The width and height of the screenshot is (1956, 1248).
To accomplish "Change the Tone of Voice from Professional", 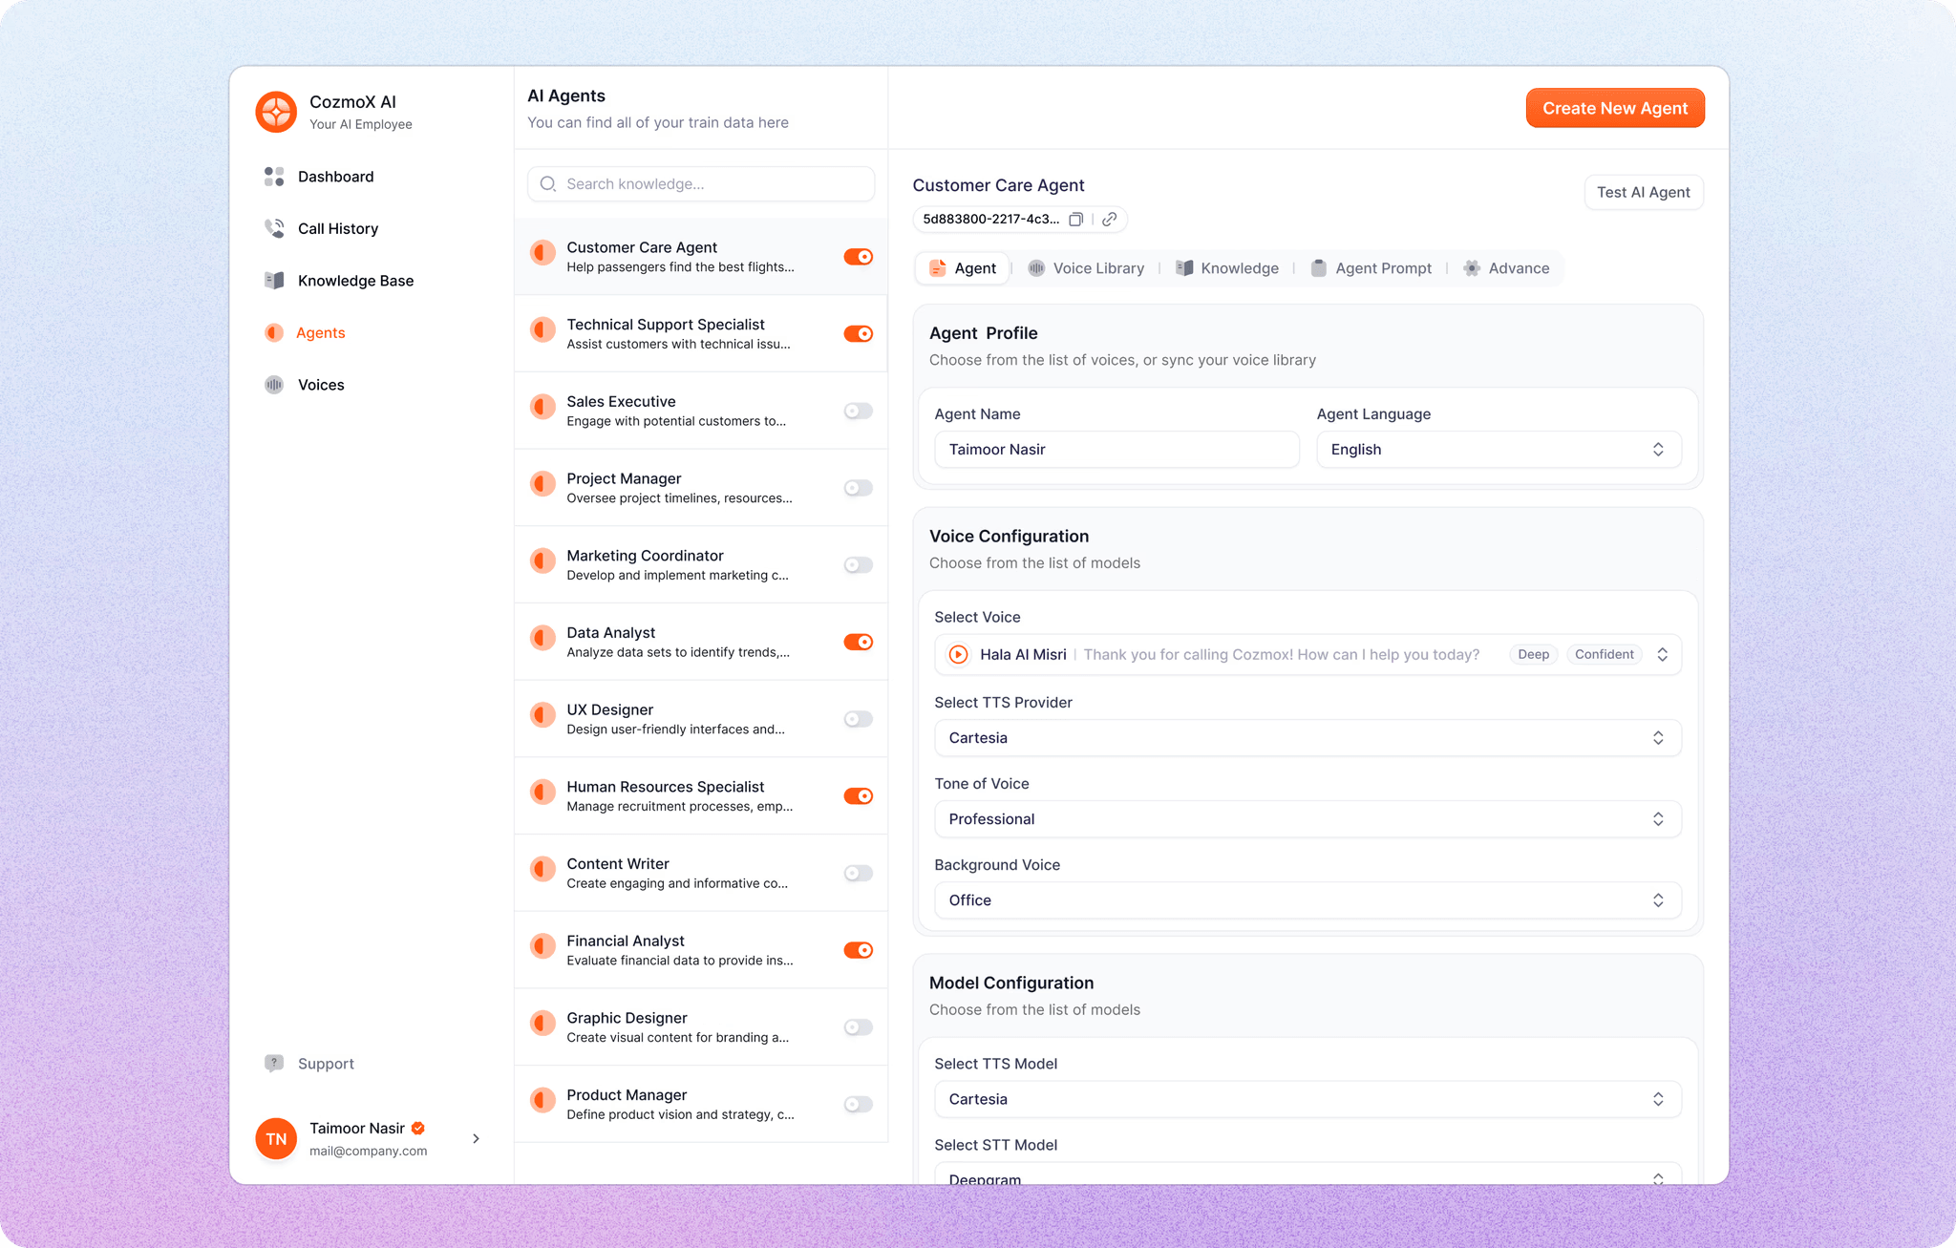I will (x=1308, y=818).
